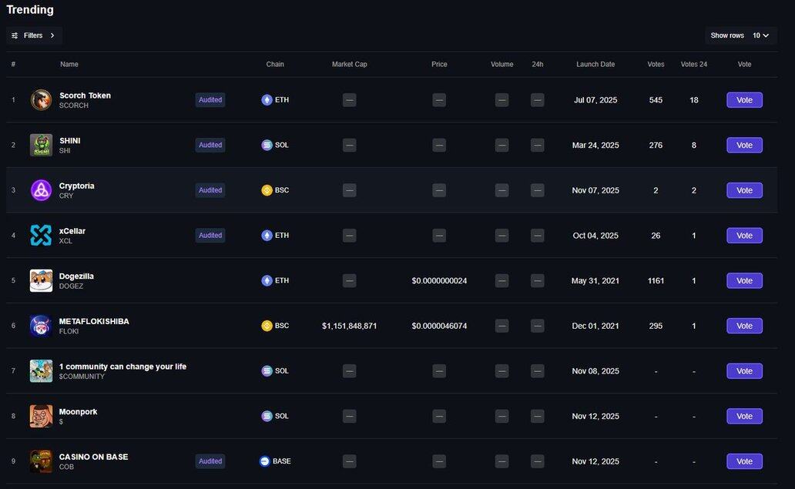
Task: Sort table by Market Cap column
Action: tap(349, 65)
